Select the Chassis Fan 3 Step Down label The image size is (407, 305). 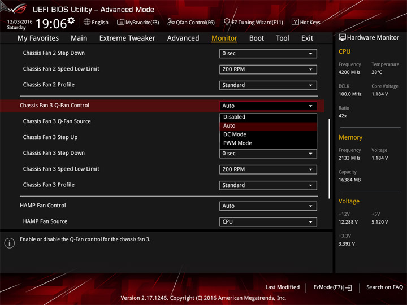(x=54, y=153)
